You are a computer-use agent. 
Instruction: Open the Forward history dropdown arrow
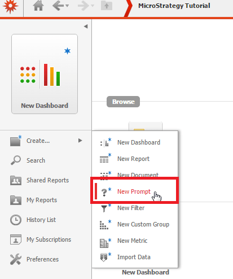pos(93,6)
